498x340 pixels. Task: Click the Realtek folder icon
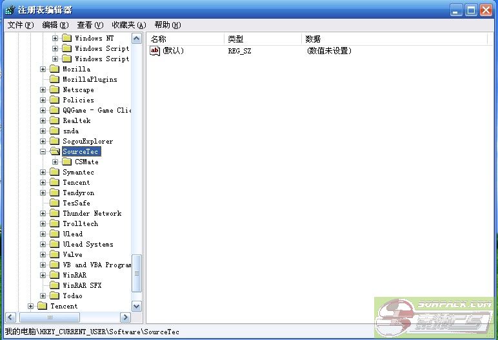coord(55,120)
